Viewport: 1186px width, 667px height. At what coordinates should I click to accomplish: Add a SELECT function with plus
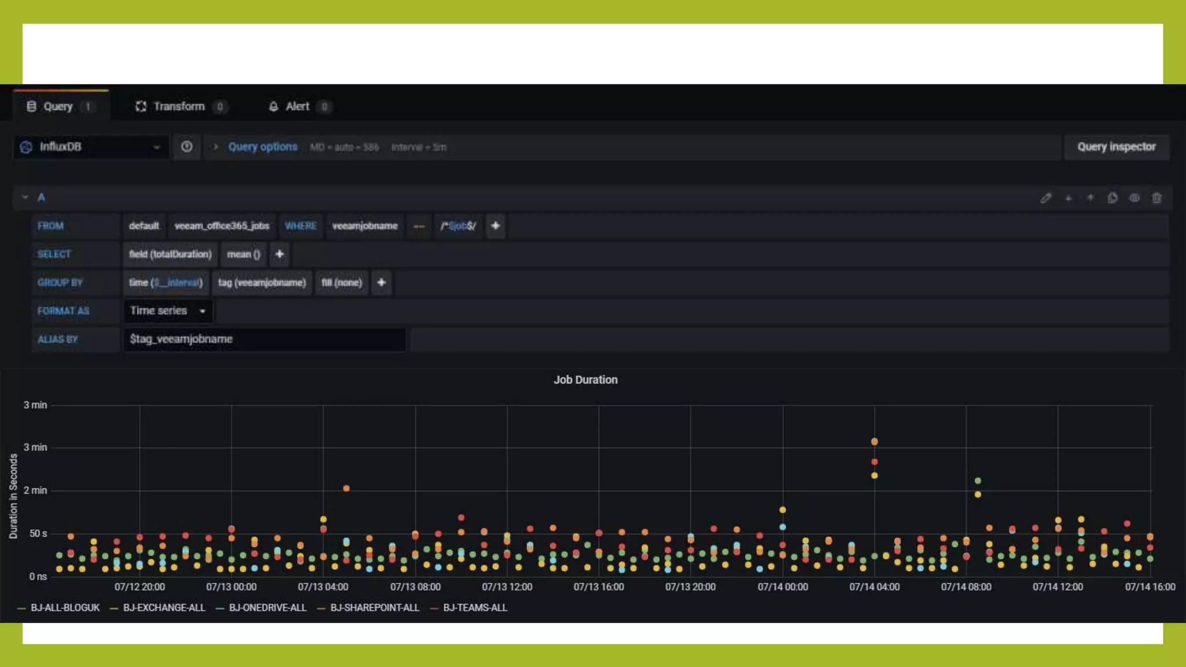279,254
